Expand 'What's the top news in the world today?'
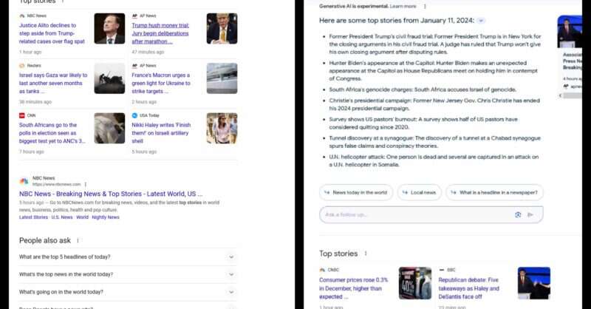591x309 pixels. click(x=128, y=274)
